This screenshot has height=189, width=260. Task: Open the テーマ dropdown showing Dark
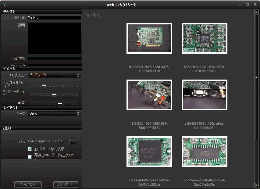pos(54,114)
